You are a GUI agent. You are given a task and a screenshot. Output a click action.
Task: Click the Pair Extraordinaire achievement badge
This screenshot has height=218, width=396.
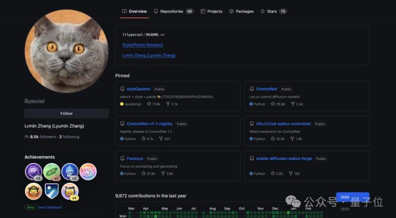(x=51, y=172)
